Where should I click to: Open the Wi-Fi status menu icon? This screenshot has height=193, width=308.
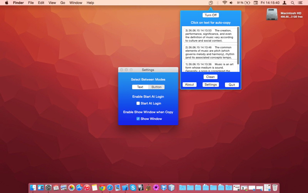(224, 3)
